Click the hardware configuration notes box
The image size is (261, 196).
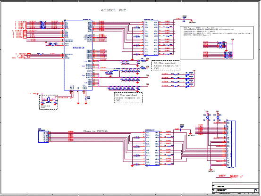[x=217, y=42]
